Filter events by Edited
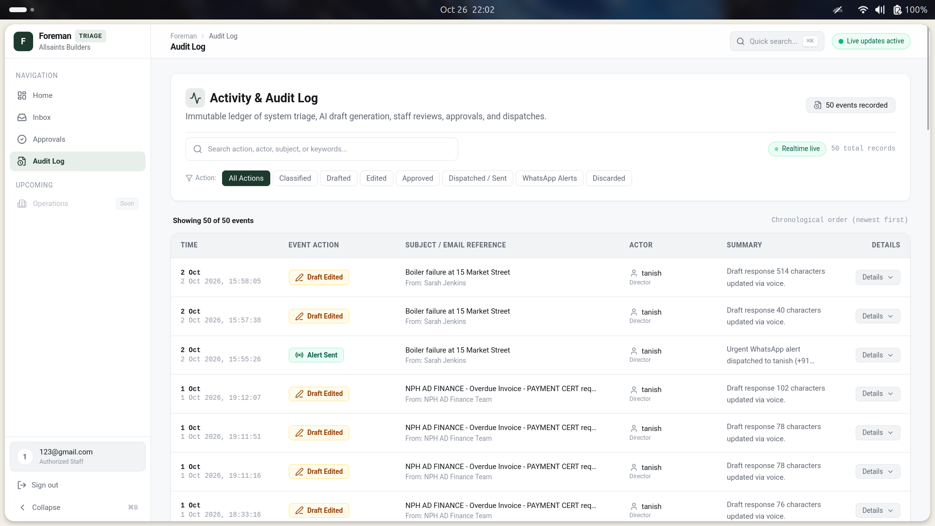This screenshot has width=935, height=526. click(x=376, y=178)
